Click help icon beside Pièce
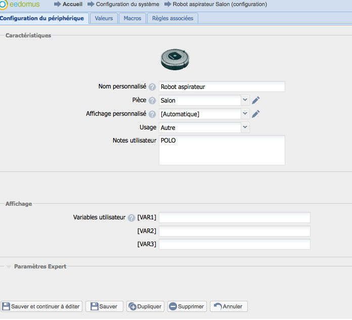 click(x=152, y=101)
